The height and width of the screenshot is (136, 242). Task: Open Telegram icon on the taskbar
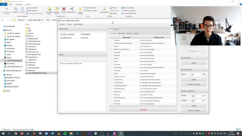pos(53,133)
